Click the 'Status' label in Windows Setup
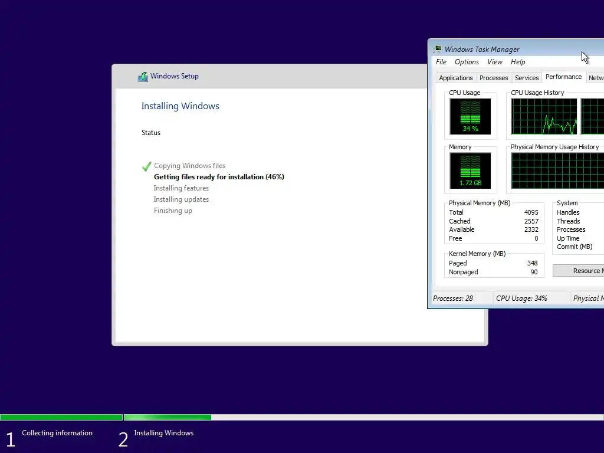The width and height of the screenshot is (604, 453). [x=150, y=133]
